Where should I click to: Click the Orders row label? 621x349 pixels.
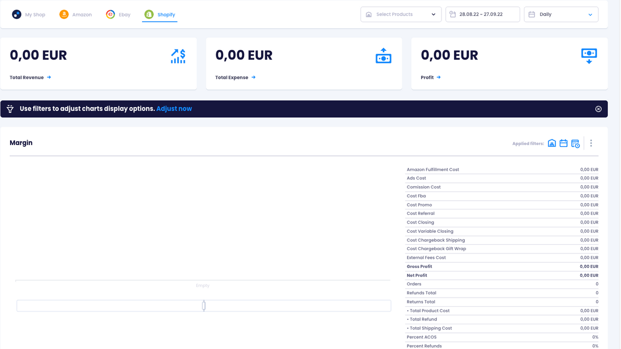(414, 284)
